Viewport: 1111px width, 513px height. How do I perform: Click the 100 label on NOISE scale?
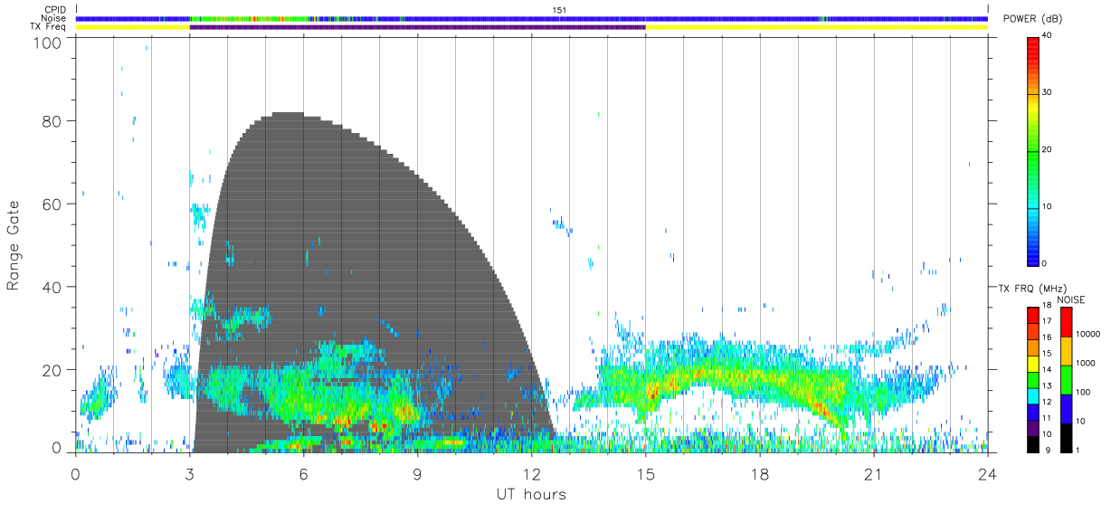[1084, 392]
